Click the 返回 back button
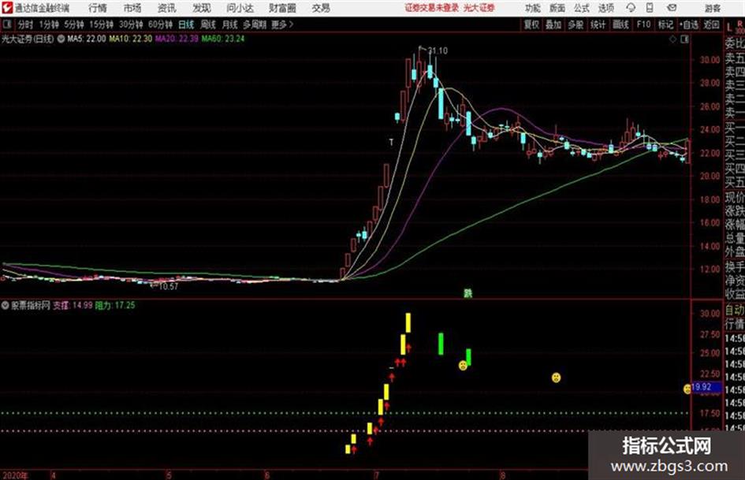 [712, 24]
